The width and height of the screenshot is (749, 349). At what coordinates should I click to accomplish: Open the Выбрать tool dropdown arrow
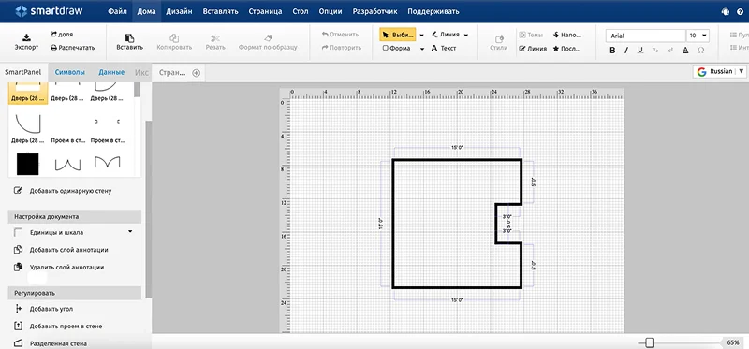422,35
